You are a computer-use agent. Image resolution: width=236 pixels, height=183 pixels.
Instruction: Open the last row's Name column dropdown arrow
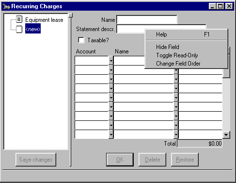(x=176, y=134)
